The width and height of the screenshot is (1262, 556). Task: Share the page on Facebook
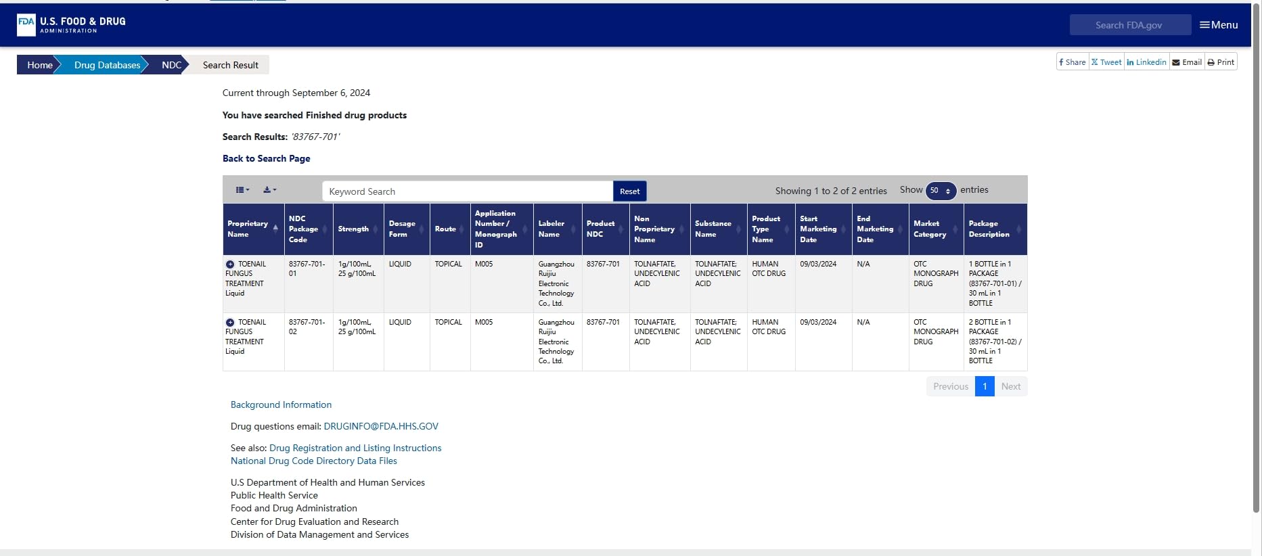tap(1073, 62)
